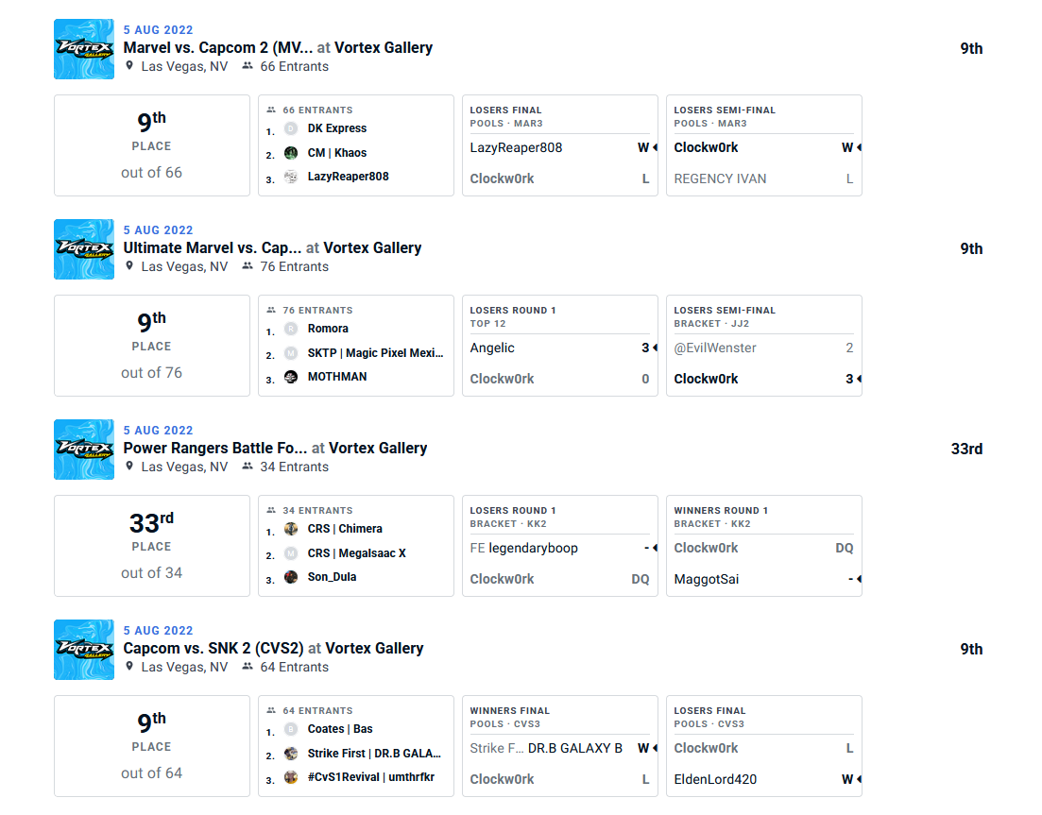The width and height of the screenshot is (1042, 815).
Task: Open the 33rd place out of 34 card
Action: [x=152, y=546]
